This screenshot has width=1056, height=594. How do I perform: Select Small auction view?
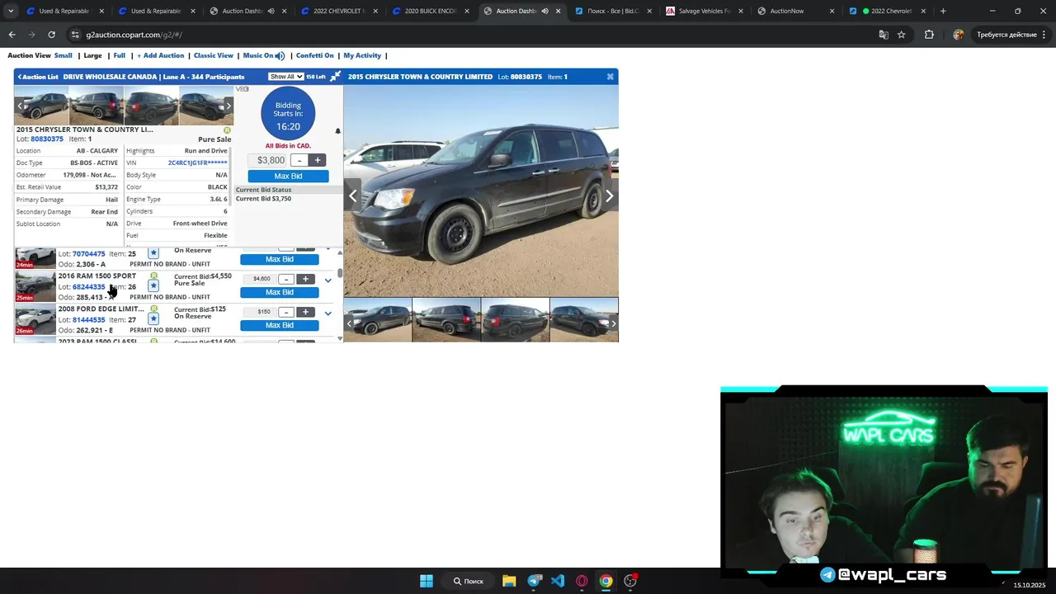[x=64, y=55]
